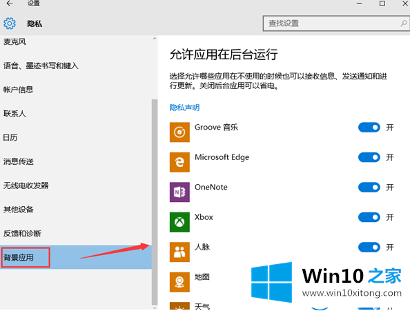Toggle the 人脉 background switch

(369, 248)
